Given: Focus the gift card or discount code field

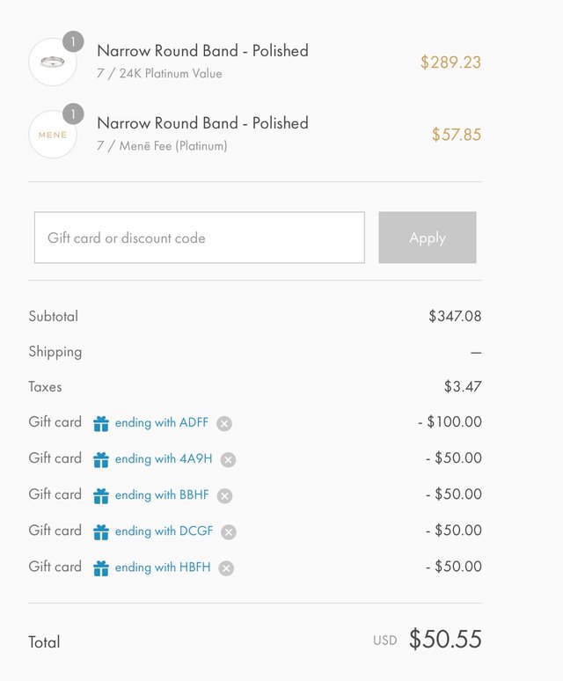Looking at the screenshot, I should 200,238.
